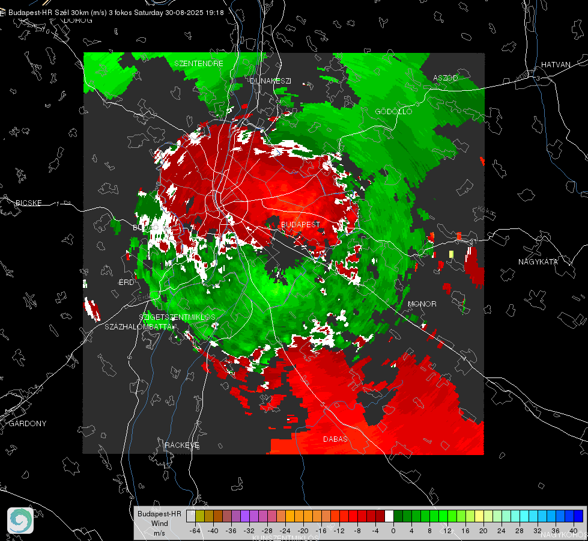This screenshot has width=588, height=541.
Task: Click the -40 legend value
Action: [x=213, y=531]
